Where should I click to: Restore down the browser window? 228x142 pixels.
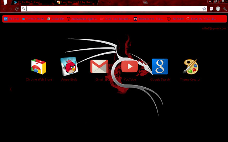click(215, 1)
